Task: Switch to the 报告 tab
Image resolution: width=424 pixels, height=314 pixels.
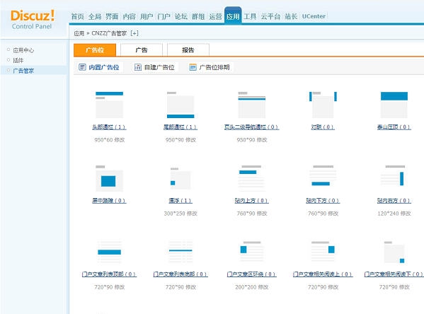Action: coord(188,50)
